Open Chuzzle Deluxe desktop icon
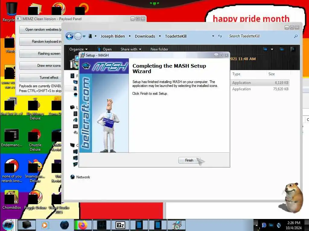 [35, 140]
